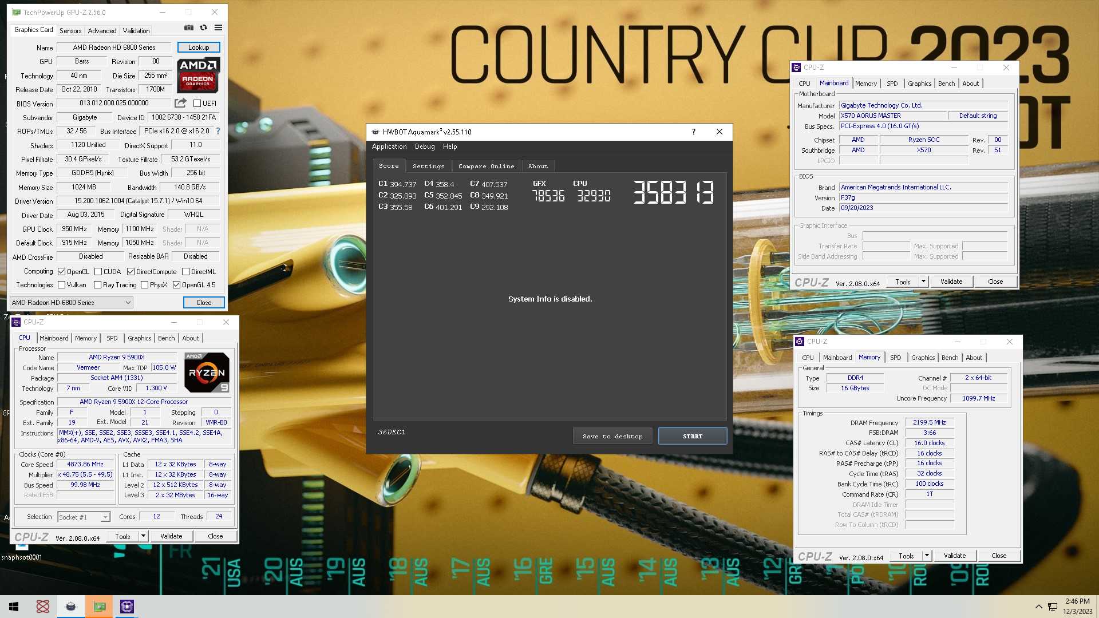Image resolution: width=1099 pixels, height=618 pixels.
Task: Open the Settings tab in Aquamark
Action: point(428,166)
